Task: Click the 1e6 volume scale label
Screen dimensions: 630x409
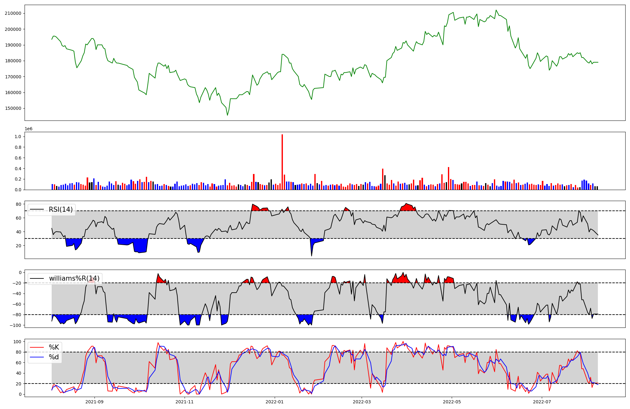Action: pyautogui.click(x=28, y=129)
